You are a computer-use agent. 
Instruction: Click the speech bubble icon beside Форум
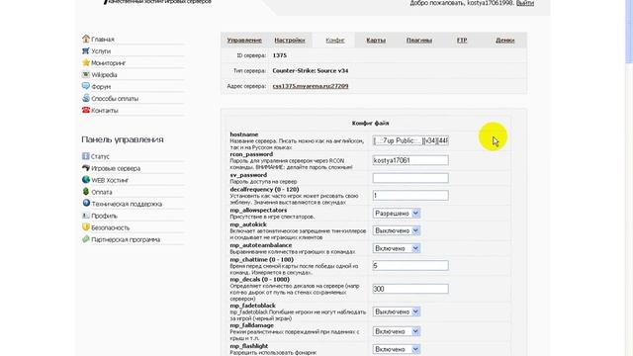tap(86, 86)
